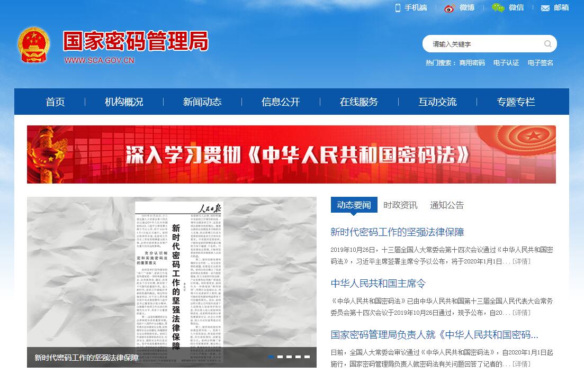Open the mailbox envelope icon
This screenshot has height=374, width=584.
(545, 8)
